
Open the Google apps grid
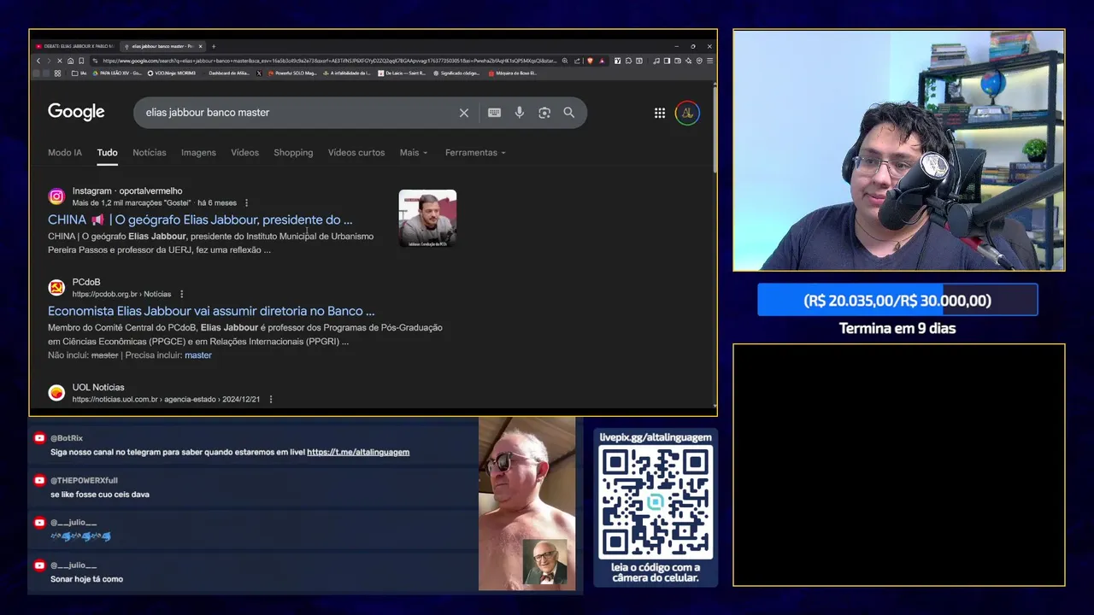pos(660,113)
